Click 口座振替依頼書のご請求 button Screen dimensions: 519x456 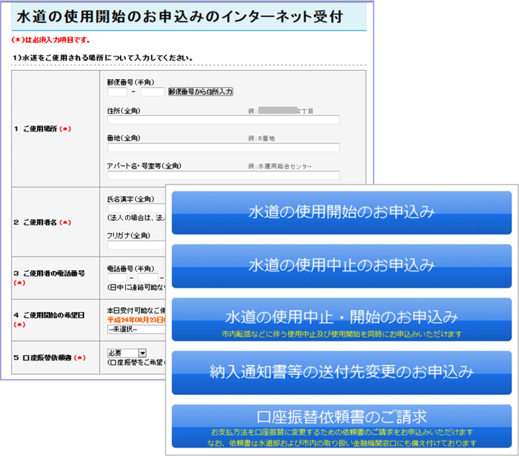tap(341, 426)
